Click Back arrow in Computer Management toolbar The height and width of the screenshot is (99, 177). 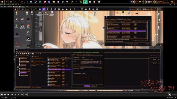(17, 54)
